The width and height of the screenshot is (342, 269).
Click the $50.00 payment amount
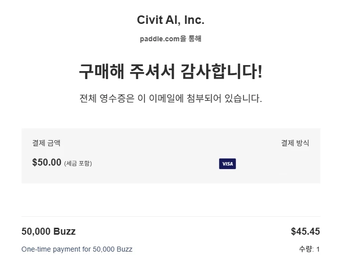(x=47, y=162)
